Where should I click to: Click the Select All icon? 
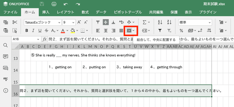(x=15, y=31)
